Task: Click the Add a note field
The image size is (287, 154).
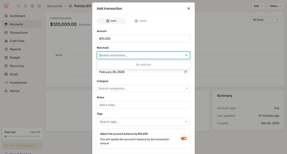Action: coord(143,105)
